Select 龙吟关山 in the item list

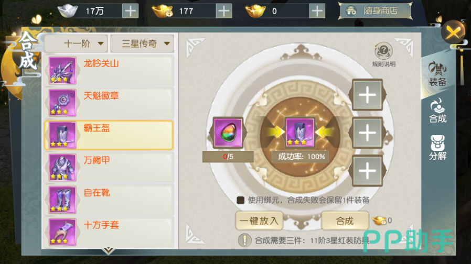tap(109, 71)
